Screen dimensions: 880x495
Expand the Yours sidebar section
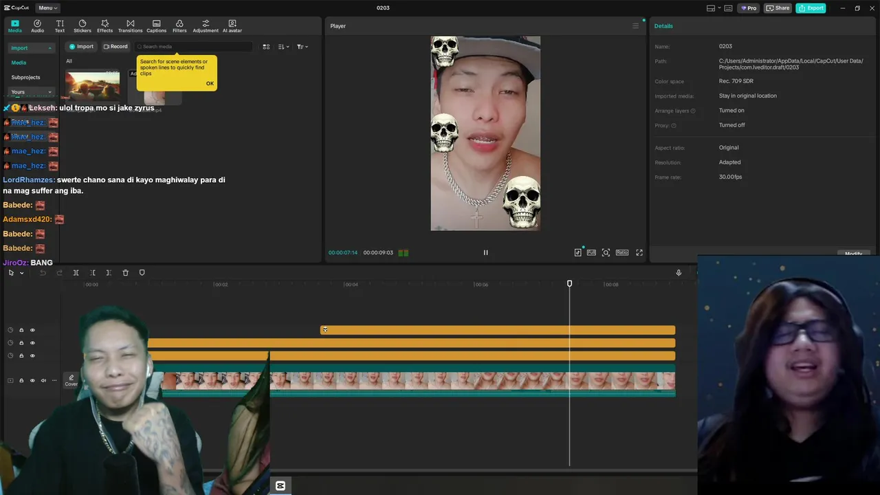30,91
